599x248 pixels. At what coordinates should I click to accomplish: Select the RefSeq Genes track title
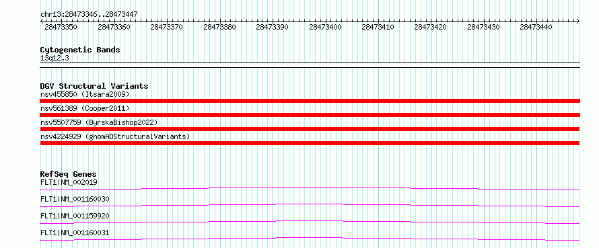[69, 174]
